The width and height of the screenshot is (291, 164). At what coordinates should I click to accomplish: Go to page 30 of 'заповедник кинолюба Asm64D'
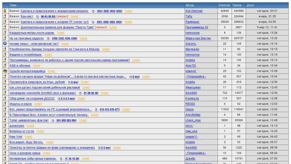pyautogui.click(x=96, y=93)
